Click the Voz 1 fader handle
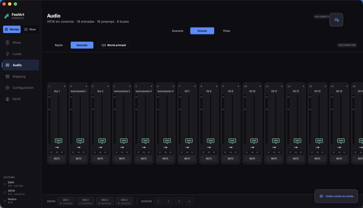 click(x=58, y=141)
